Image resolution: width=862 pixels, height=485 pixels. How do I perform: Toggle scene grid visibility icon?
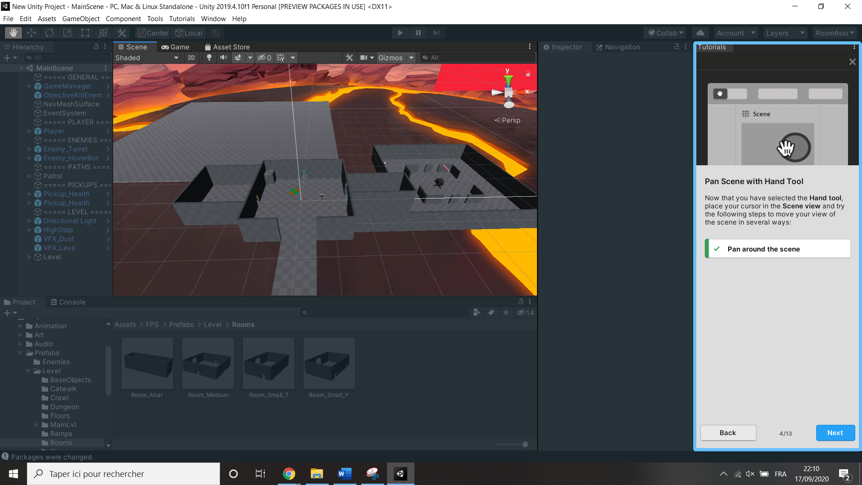coord(281,57)
